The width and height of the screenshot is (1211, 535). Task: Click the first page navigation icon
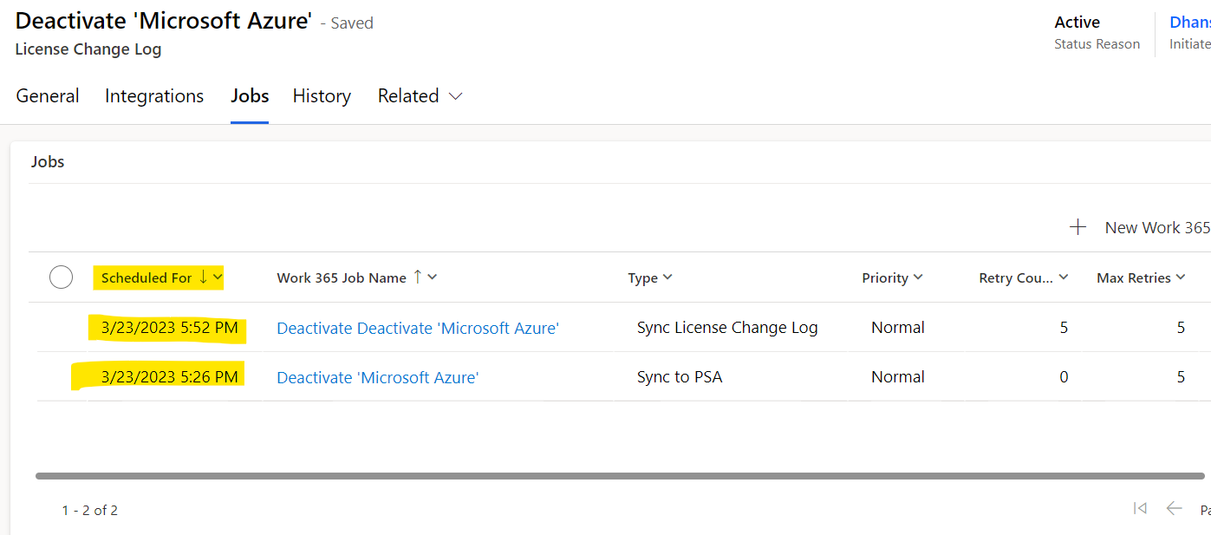click(x=1140, y=509)
